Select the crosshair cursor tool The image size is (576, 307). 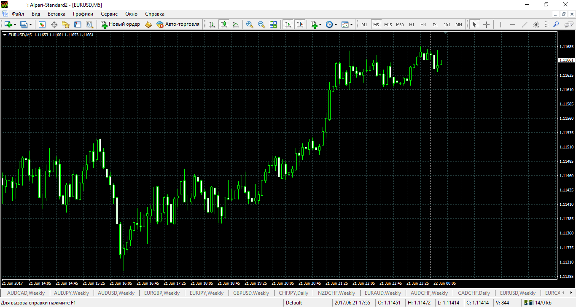[486, 24]
